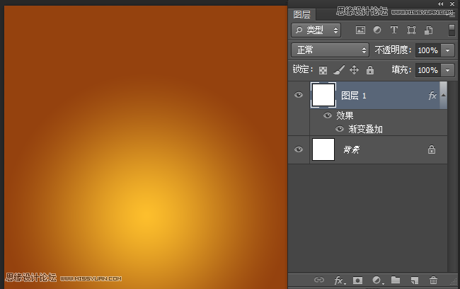460x289 pixels.
Task: Lock image pixels brush icon
Action: click(339, 70)
